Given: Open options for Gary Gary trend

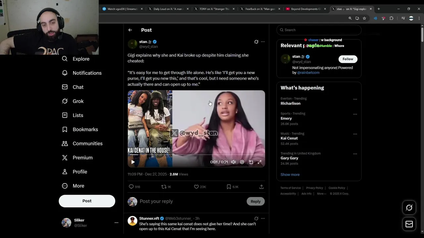Looking at the screenshot, I should click(355, 154).
